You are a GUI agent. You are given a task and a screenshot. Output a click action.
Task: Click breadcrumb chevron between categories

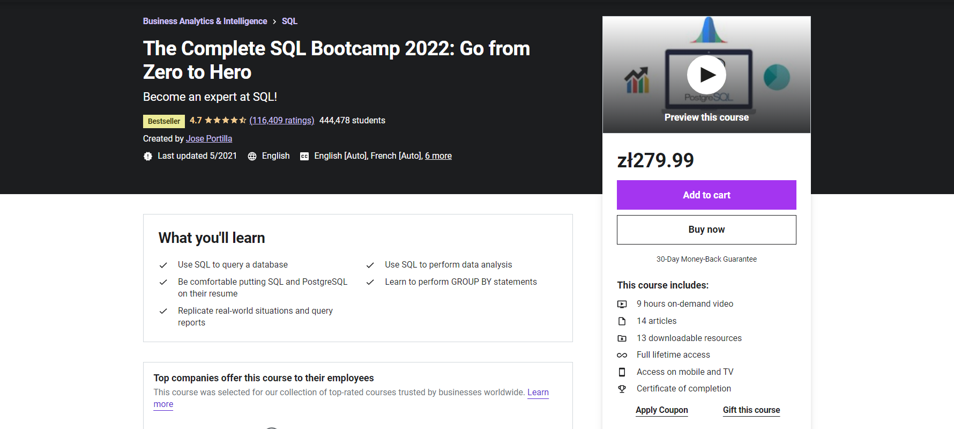tap(274, 21)
